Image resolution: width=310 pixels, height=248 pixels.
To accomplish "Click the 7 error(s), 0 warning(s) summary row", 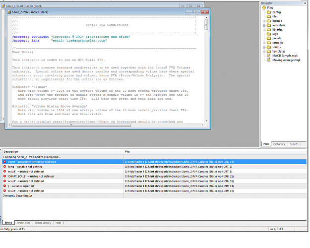I will click(x=154, y=196).
